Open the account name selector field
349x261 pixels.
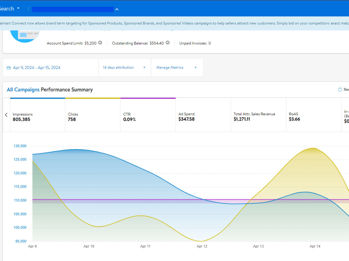[73, 9]
